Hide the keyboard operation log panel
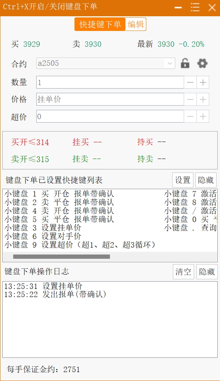Viewport: 220px width, 381px height. [x=207, y=272]
